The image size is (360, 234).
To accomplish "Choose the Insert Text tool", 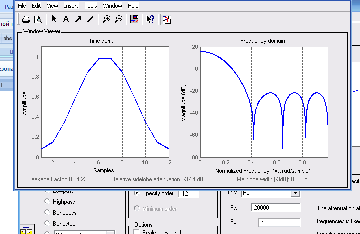I will coord(66,19).
